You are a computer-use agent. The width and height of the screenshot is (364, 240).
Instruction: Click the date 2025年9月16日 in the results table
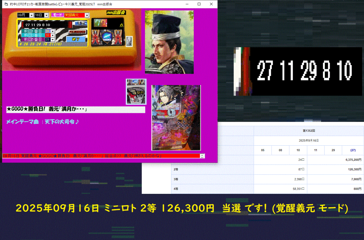click(x=308, y=141)
